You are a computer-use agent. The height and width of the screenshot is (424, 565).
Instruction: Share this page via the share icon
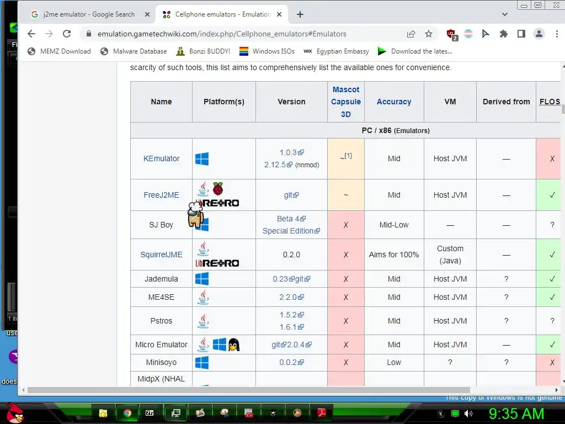coord(411,34)
